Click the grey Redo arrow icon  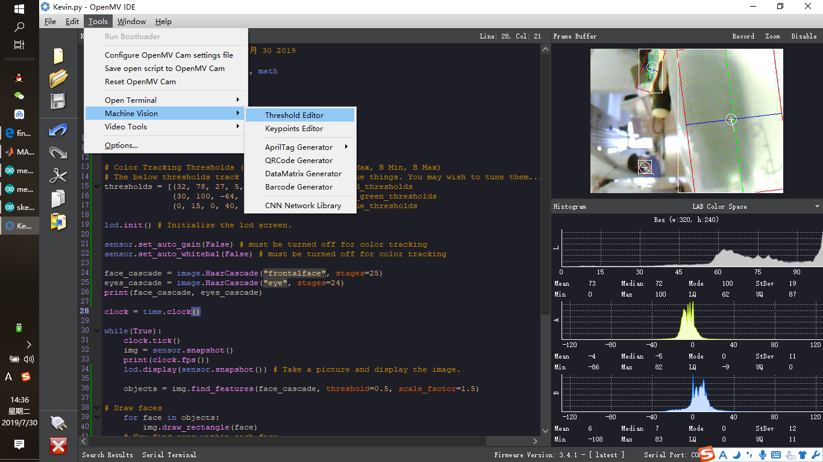(58, 153)
